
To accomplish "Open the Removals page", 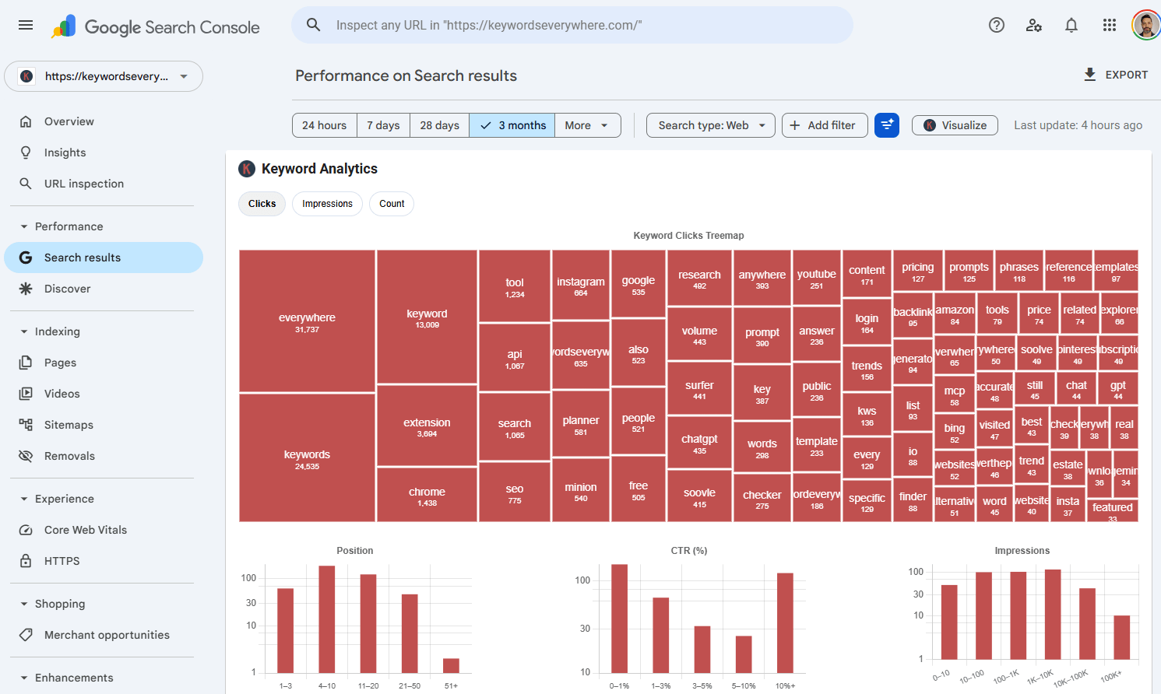I will point(104,456).
